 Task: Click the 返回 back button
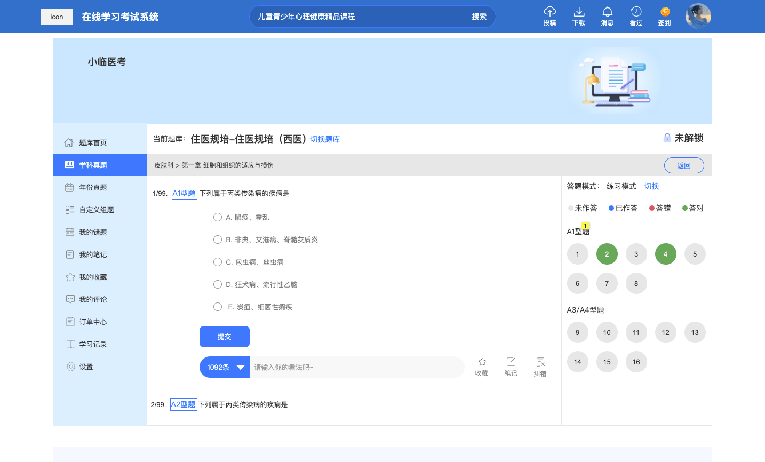tap(684, 165)
